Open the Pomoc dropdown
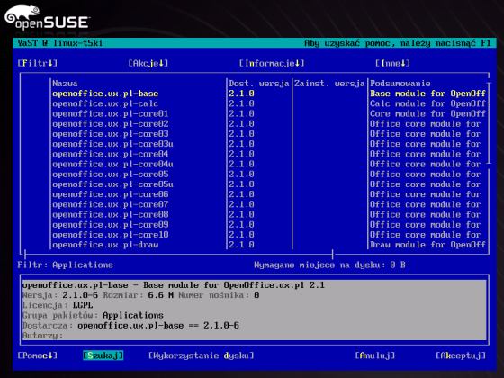The width and height of the screenshot is (504, 378). [38, 355]
